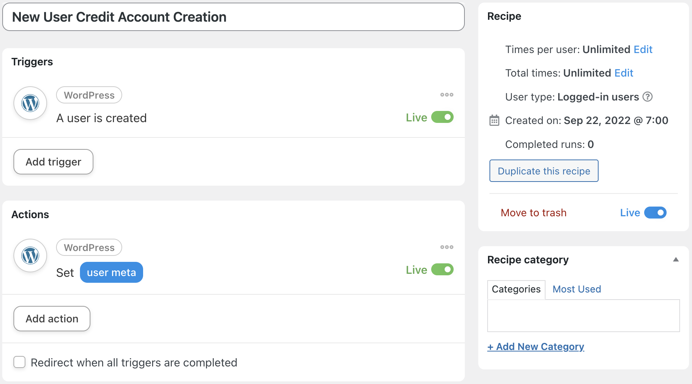Check Redirect when all triggers are completed
The width and height of the screenshot is (692, 384).
click(19, 362)
